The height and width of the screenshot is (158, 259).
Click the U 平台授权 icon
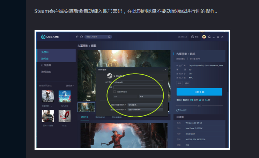[x=178, y=110]
